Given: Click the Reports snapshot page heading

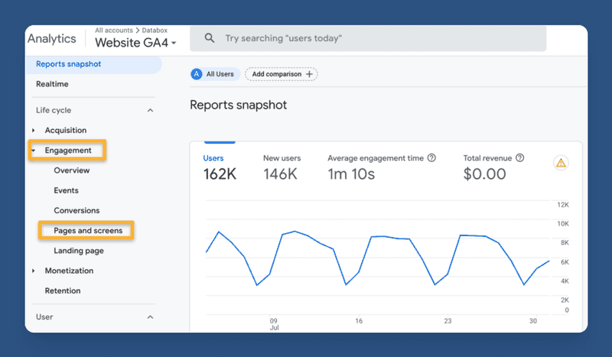Looking at the screenshot, I should coord(239,105).
